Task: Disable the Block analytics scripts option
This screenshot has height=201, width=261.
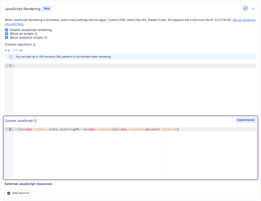Action: click(x=6, y=37)
